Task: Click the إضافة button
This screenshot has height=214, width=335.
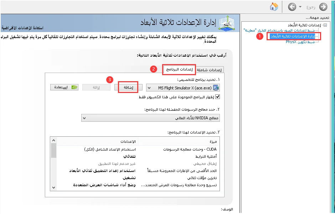Action: [x=128, y=88]
